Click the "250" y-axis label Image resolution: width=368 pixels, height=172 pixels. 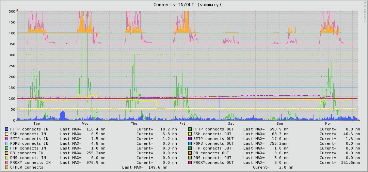point(12,66)
